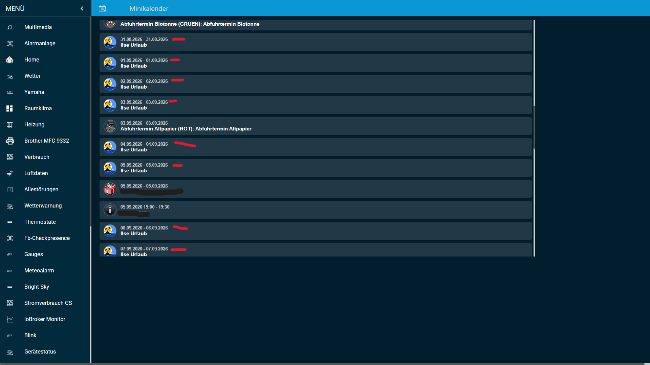Click the ioBroker Monitor line graph icon

(10, 319)
